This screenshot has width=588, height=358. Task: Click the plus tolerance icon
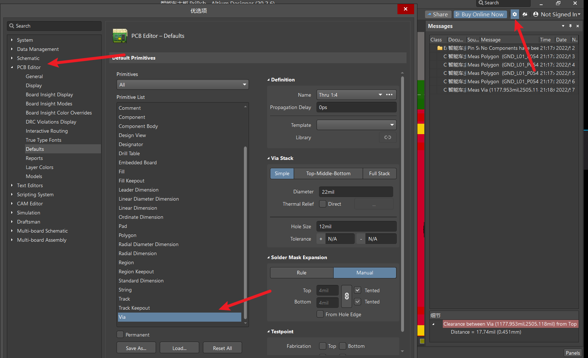[321, 239]
